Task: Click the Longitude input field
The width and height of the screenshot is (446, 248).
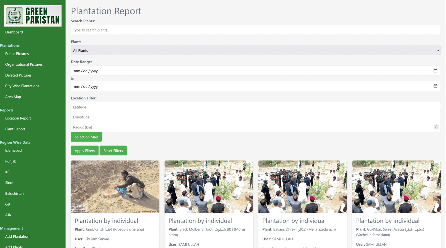Action: (256, 117)
